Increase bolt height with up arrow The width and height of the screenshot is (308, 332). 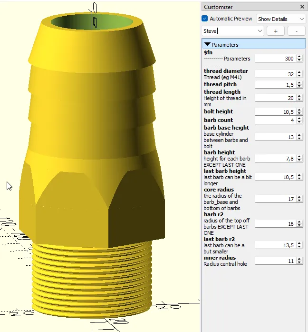pos(299,110)
